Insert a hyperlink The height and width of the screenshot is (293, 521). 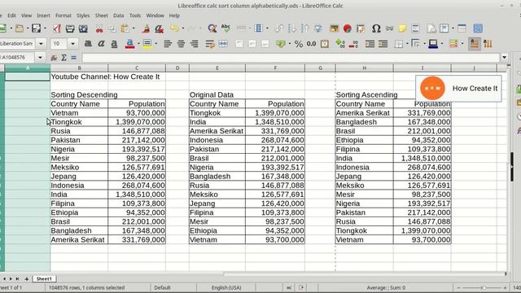click(x=389, y=28)
